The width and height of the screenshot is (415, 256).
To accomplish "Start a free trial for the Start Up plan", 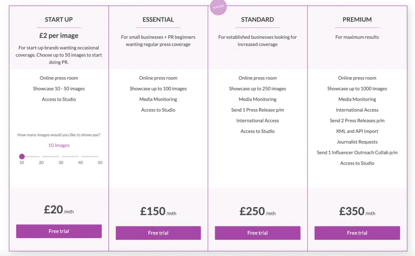I will [59, 231].
